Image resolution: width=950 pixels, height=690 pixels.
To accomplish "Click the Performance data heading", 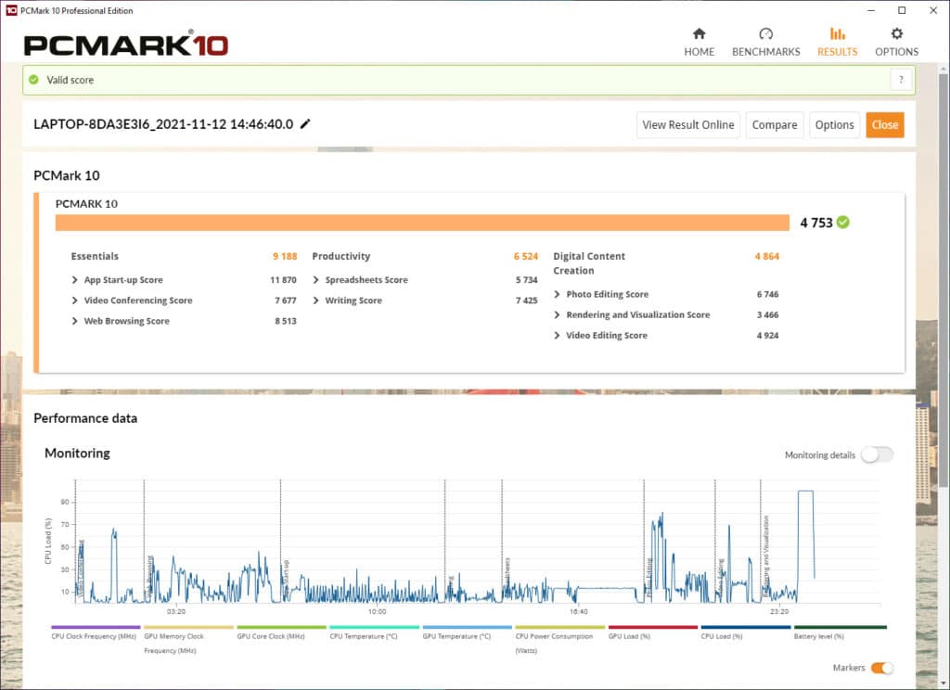I will point(85,418).
